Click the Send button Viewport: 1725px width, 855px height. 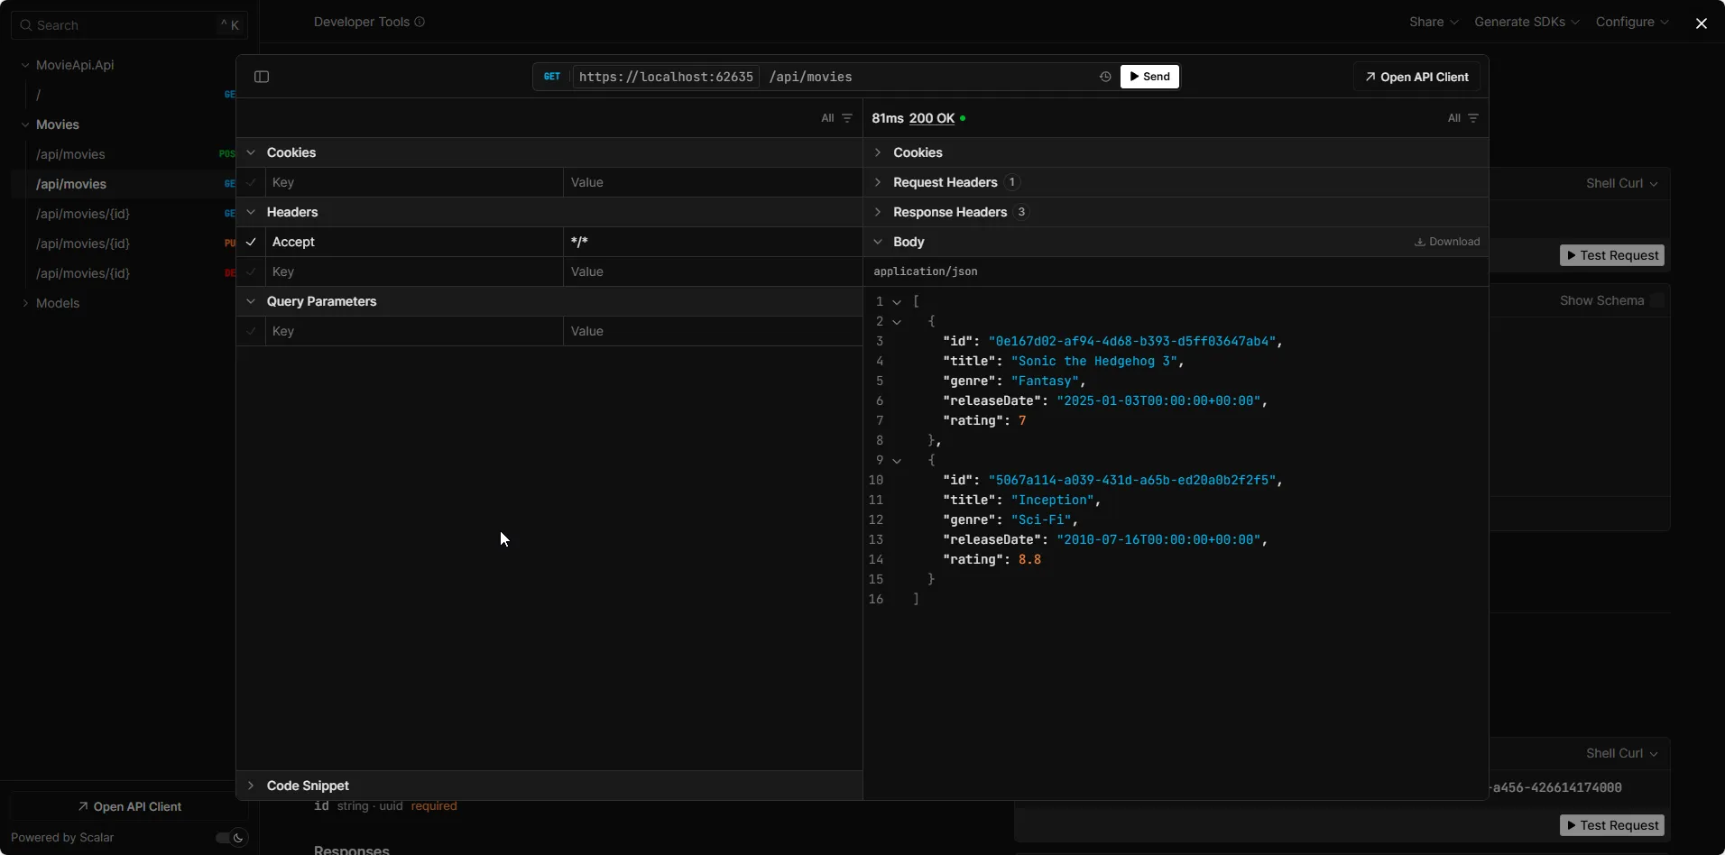(x=1149, y=77)
